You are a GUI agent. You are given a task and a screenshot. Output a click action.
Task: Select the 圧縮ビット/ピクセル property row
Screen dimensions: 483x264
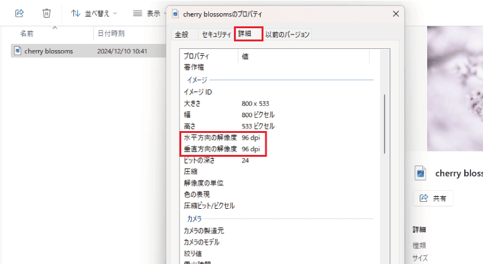(209, 206)
